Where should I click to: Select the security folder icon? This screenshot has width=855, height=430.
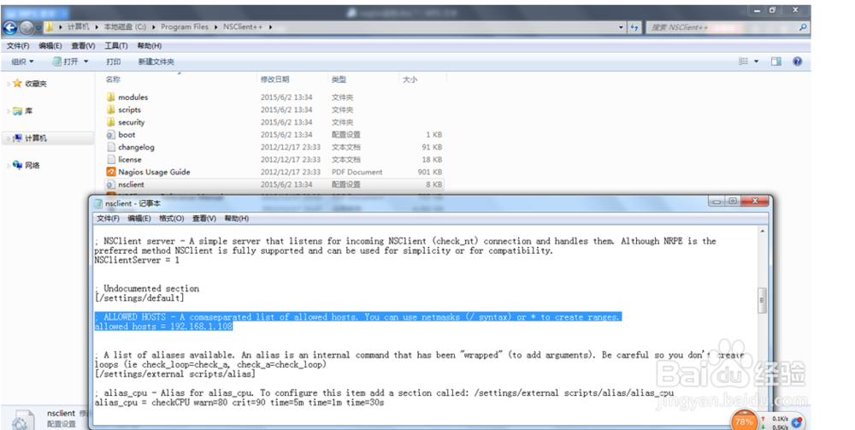point(111,122)
